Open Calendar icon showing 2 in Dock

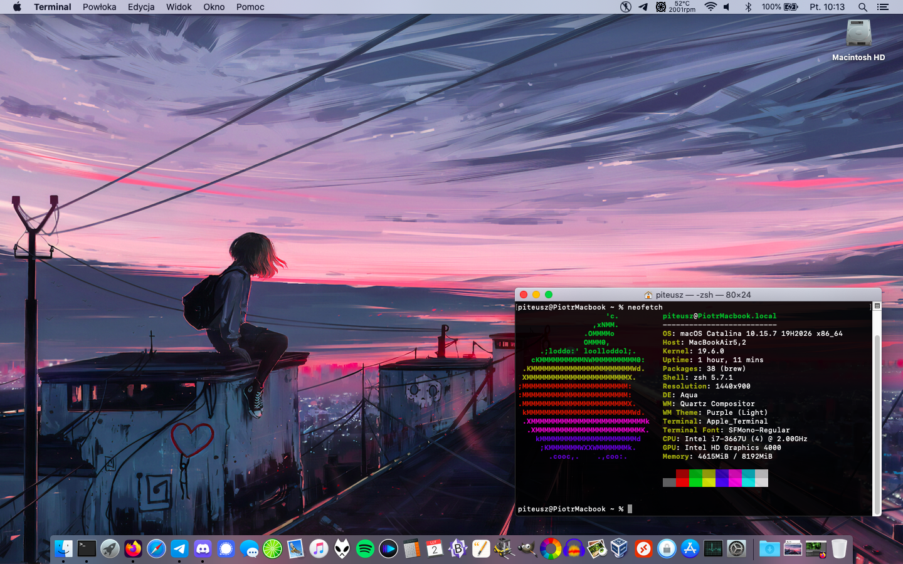tap(435, 549)
